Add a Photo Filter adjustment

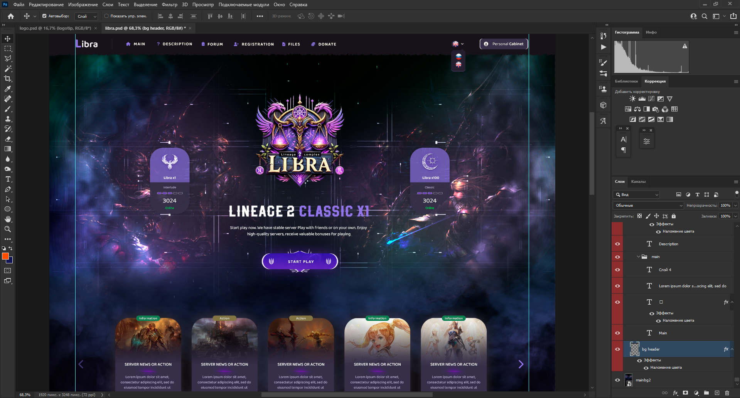(656, 109)
